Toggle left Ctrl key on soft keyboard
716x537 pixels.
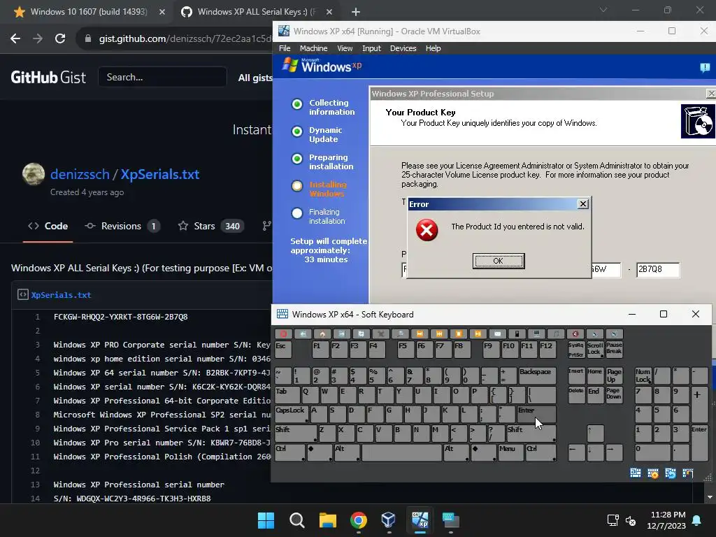coord(289,452)
